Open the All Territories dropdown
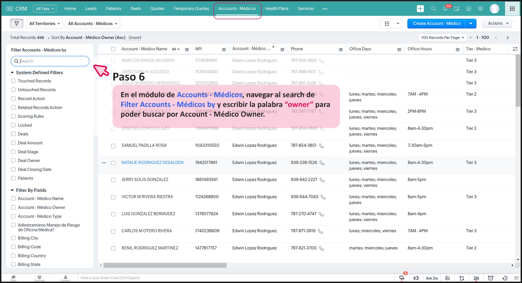522x283 pixels. click(45, 23)
